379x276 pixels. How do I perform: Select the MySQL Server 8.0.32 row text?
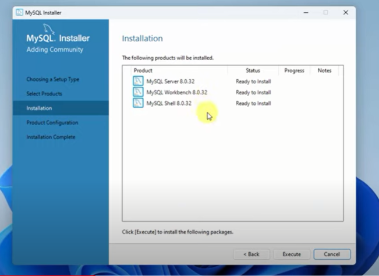tap(171, 82)
